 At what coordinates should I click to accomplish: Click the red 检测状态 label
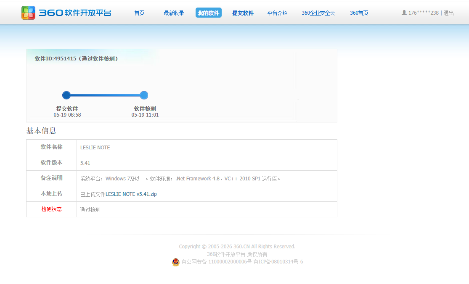(51, 209)
